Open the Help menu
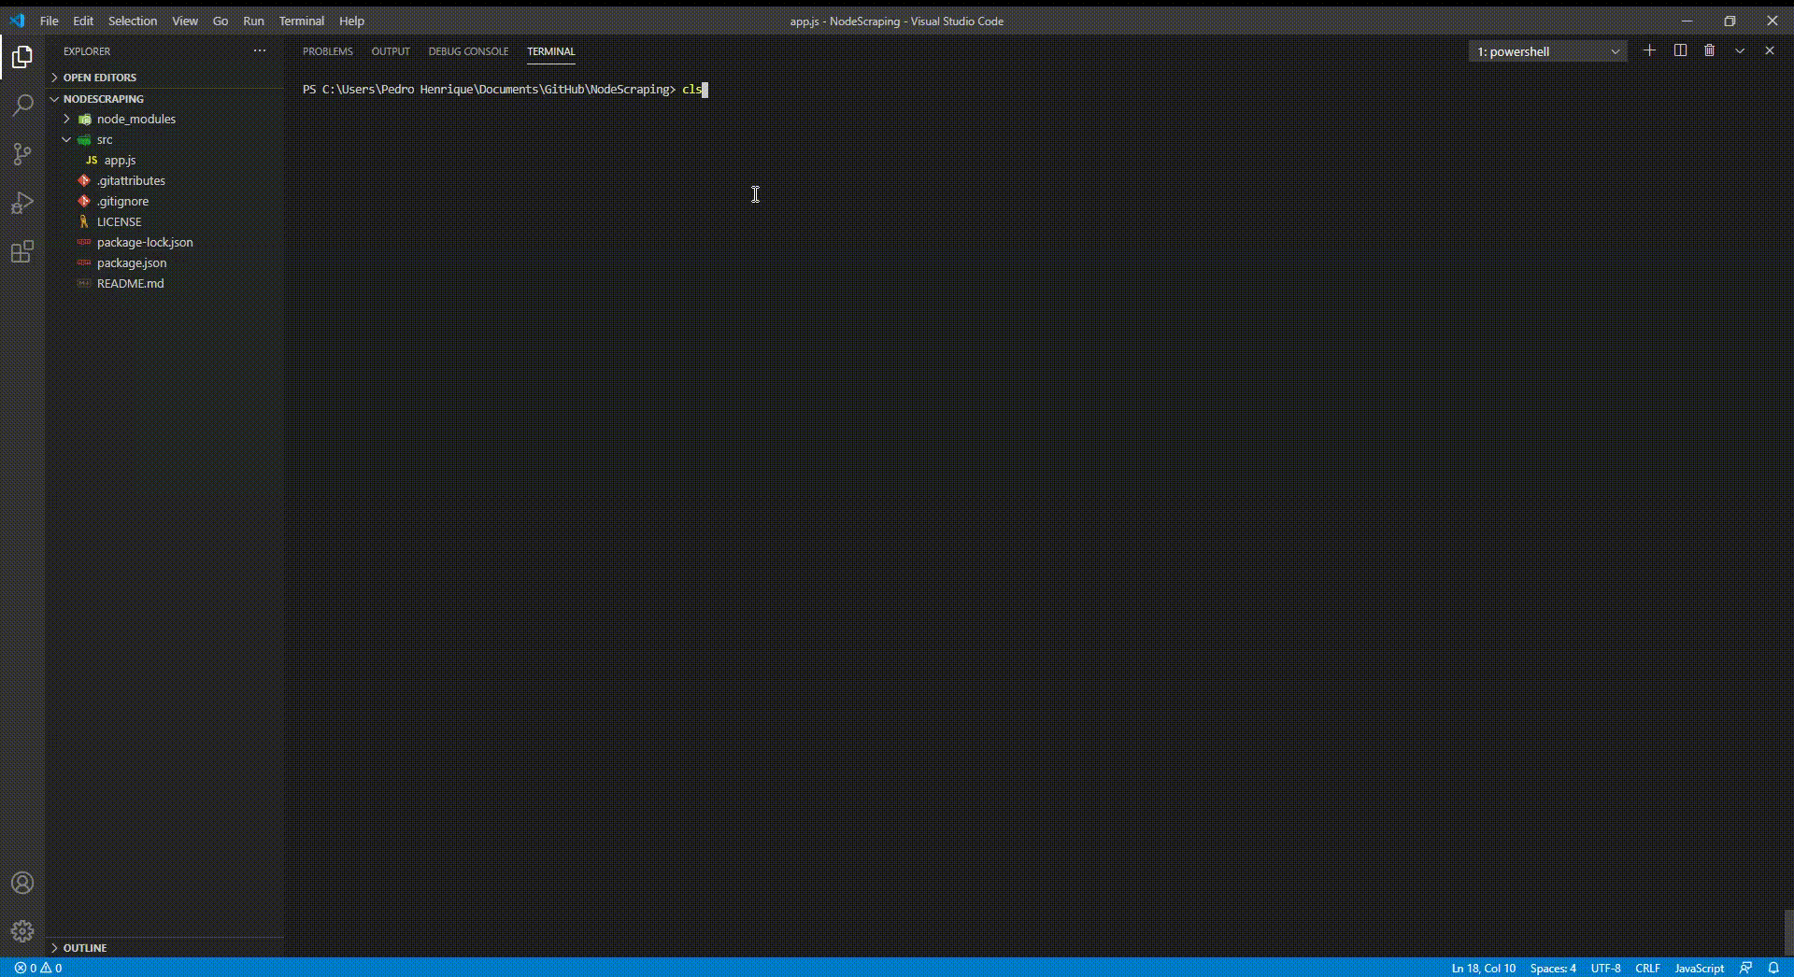Viewport: 1794px width, 977px height. click(x=351, y=21)
